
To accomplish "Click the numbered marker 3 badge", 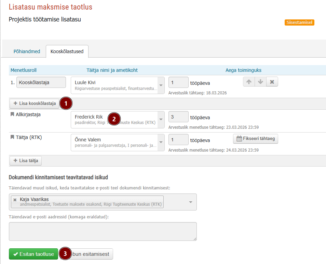I will pyautogui.click(x=65, y=253).
